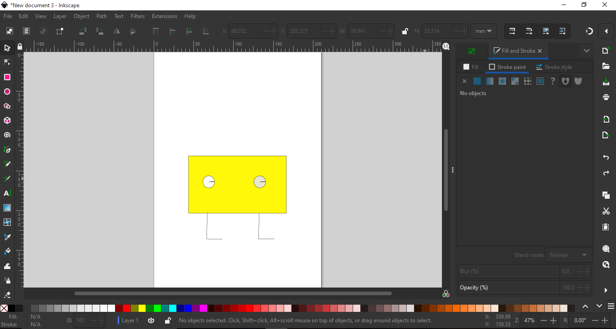Select the Paint Bucket tool
Screen dimensions: 616x329
pyautogui.click(x=7, y=251)
